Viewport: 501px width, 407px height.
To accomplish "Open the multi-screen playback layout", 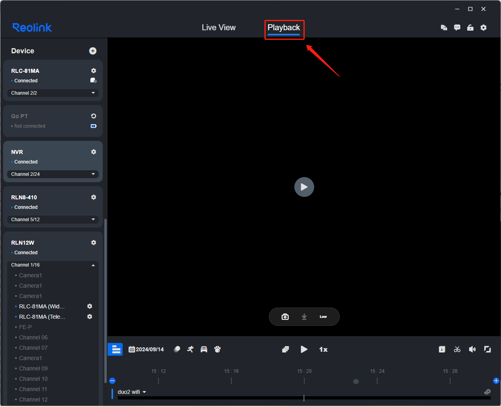I will pos(286,349).
